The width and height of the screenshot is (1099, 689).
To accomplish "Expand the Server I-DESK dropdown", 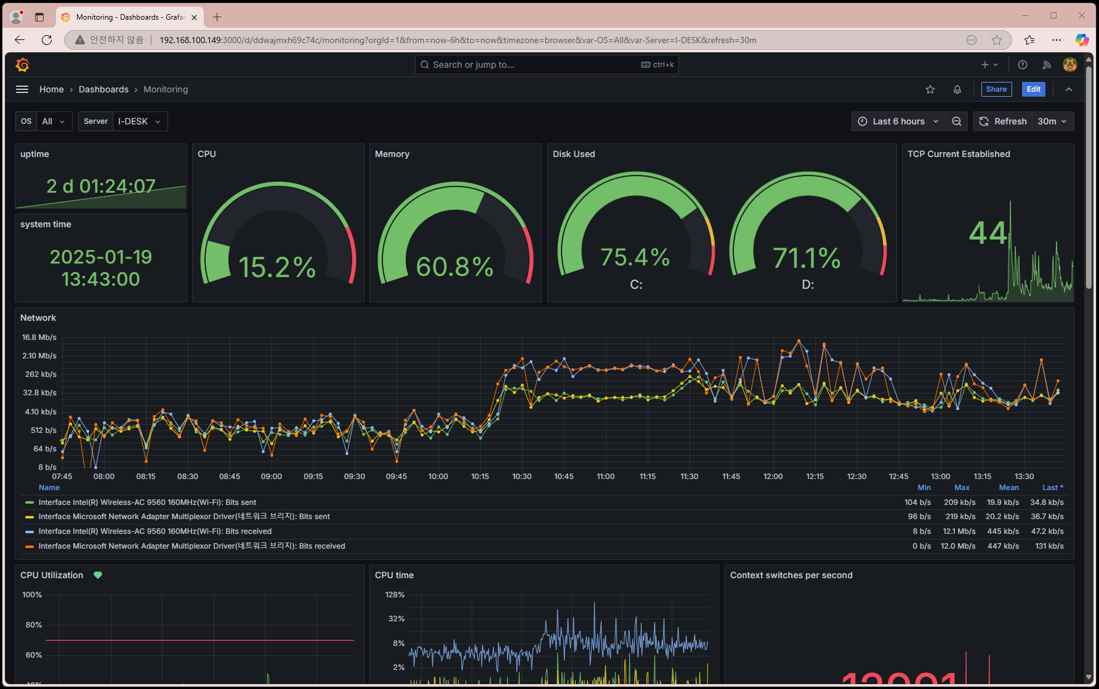I will (x=140, y=121).
